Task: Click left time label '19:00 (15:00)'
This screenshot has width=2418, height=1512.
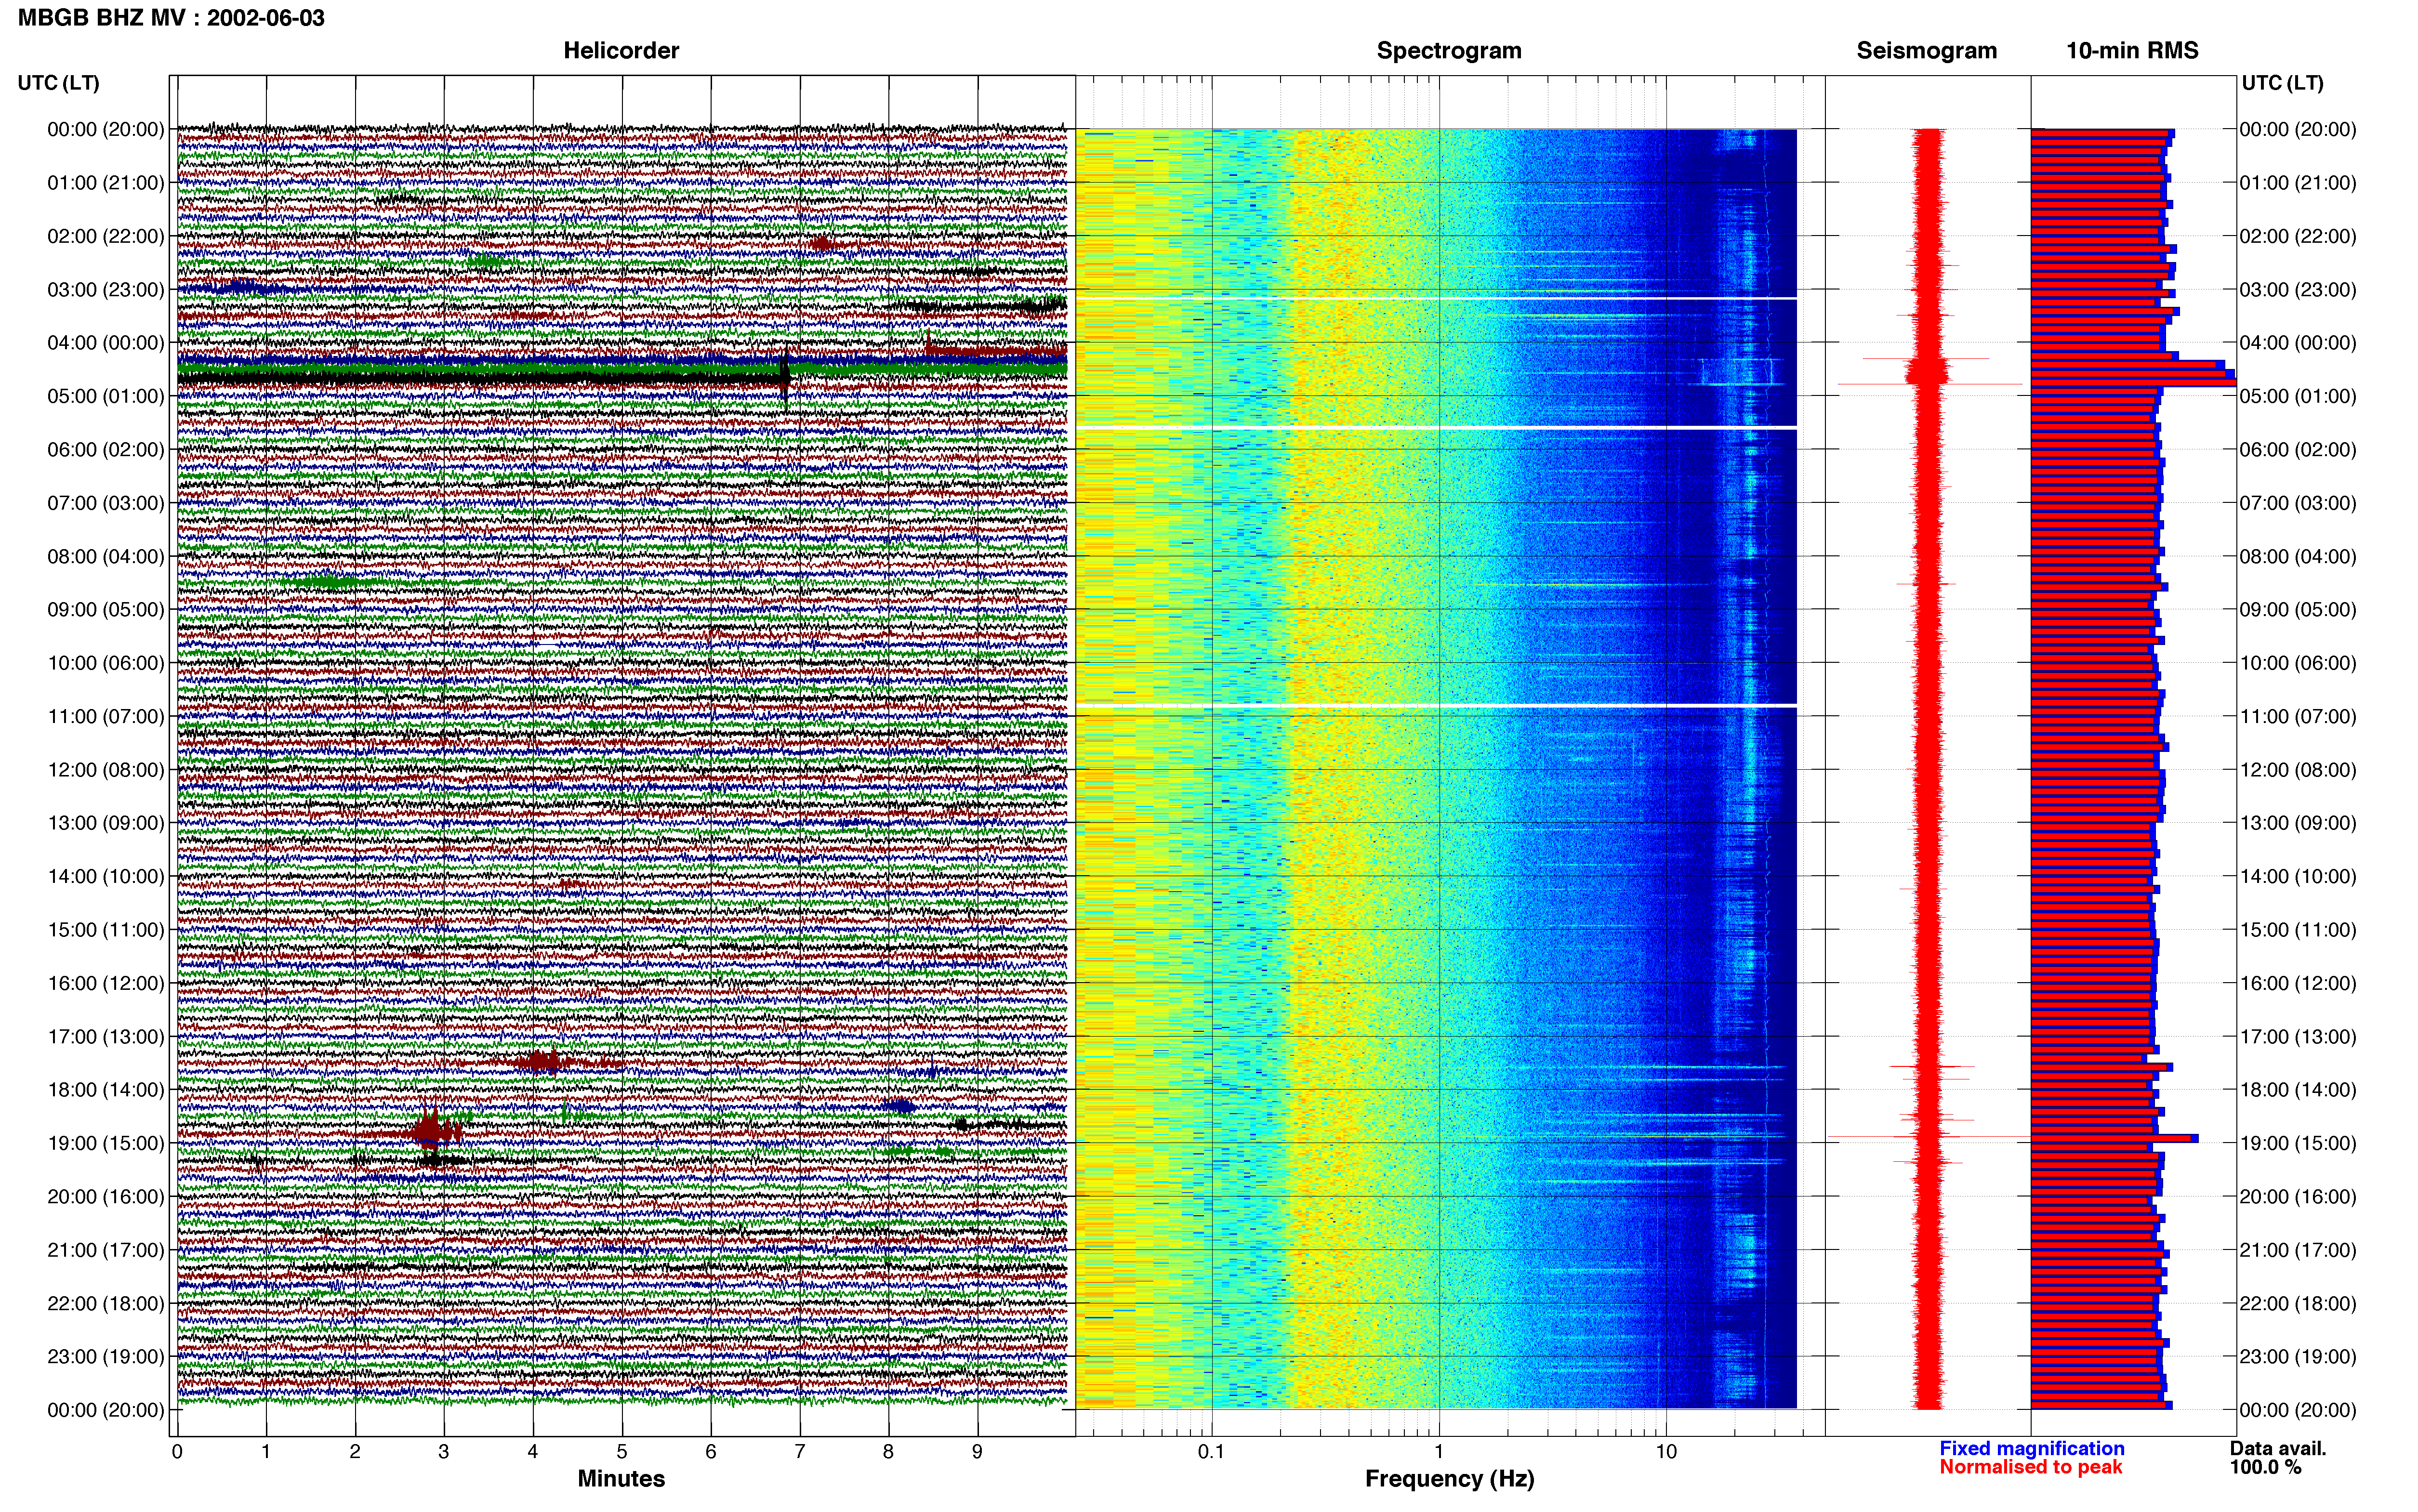Action: coord(106,1143)
